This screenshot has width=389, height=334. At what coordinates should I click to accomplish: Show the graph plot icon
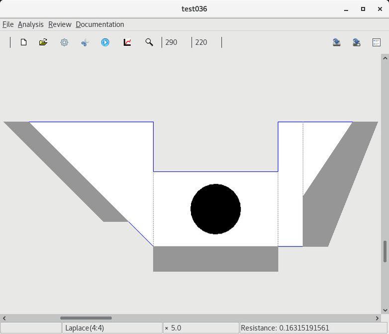(x=127, y=42)
